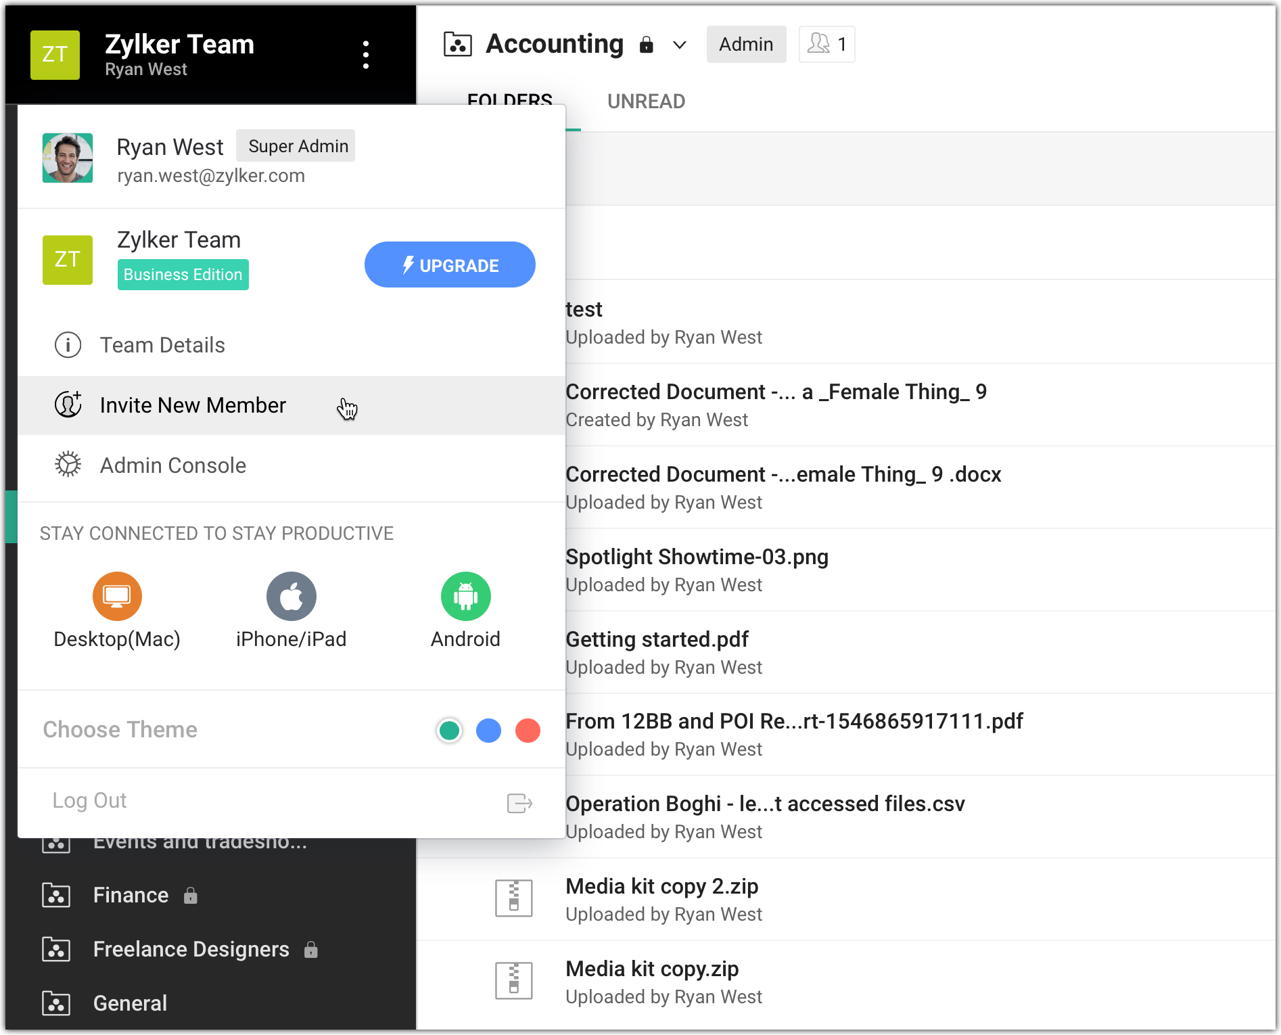This screenshot has height=1035, width=1281.
Task: Expand the Accounting dropdown chevron
Action: pyautogui.click(x=680, y=45)
